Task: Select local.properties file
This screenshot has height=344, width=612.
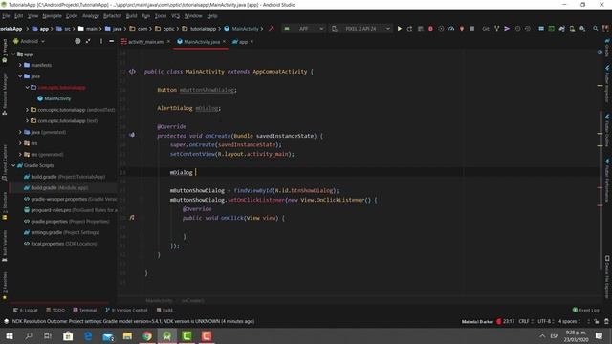Action: point(64,244)
